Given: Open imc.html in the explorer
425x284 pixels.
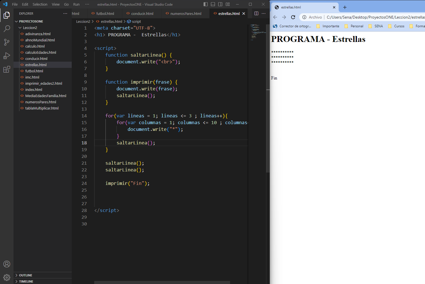Looking at the screenshot, I should coord(42,77).
